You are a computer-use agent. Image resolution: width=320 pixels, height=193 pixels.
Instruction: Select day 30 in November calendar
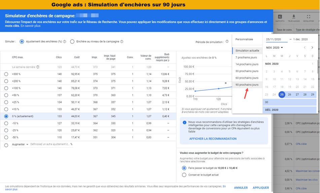(x=266, y=102)
